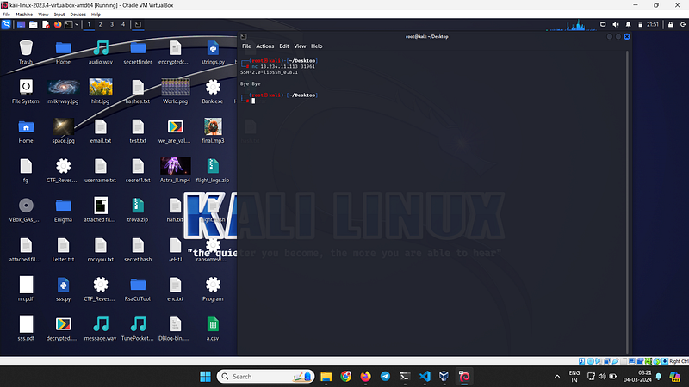The image size is (689, 387).
Task: Select a.csv spreadsheet on desktop
Action: tap(213, 329)
